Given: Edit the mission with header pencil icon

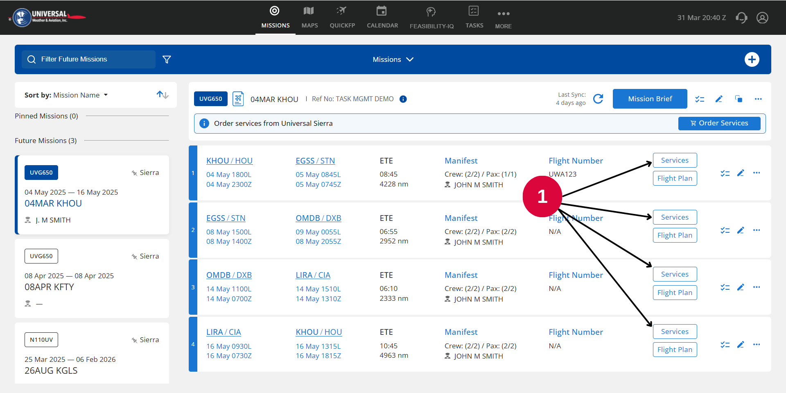Looking at the screenshot, I should 719,99.
